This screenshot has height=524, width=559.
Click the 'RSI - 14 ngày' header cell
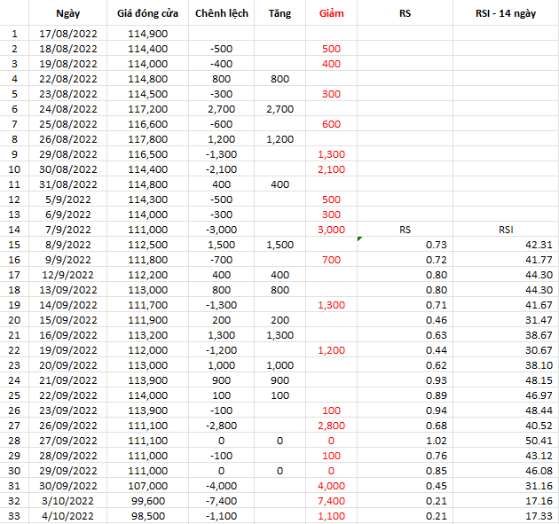tap(506, 13)
